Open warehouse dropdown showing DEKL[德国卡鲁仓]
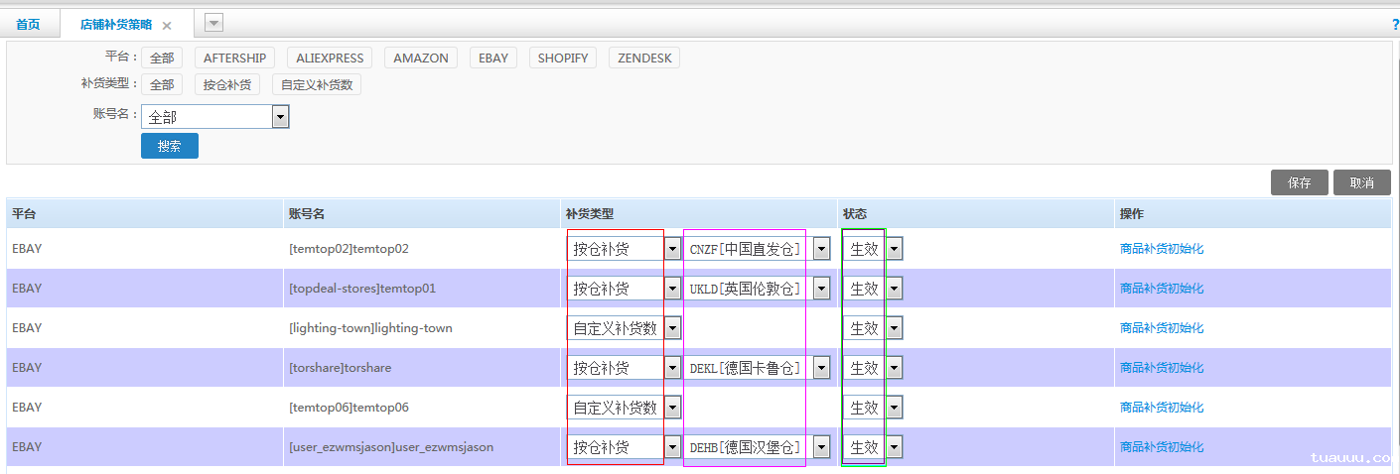Image resolution: width=1400 pixels, height=474 pixels. (758, 368)
